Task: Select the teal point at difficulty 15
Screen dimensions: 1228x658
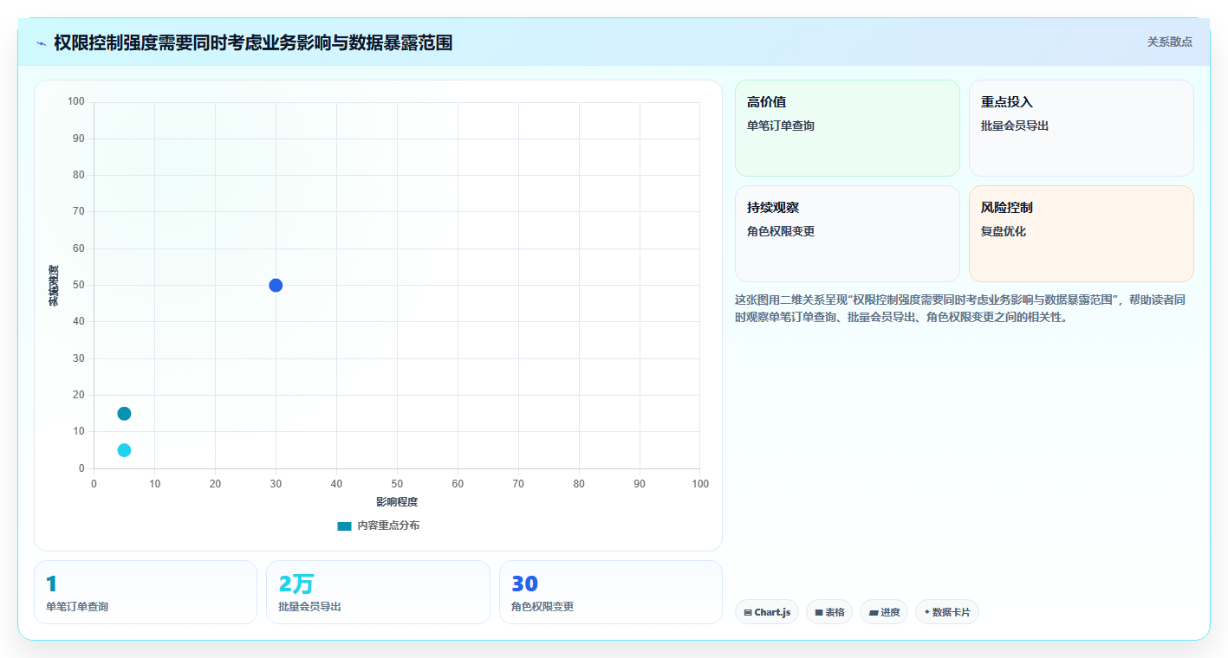Action: pos(124,414)
